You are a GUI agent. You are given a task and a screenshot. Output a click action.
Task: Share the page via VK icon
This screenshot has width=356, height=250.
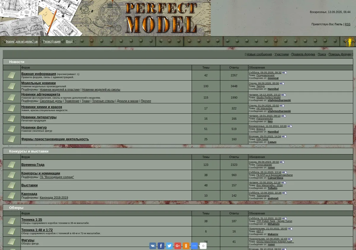pyautogui.click(x=153, y=246)
